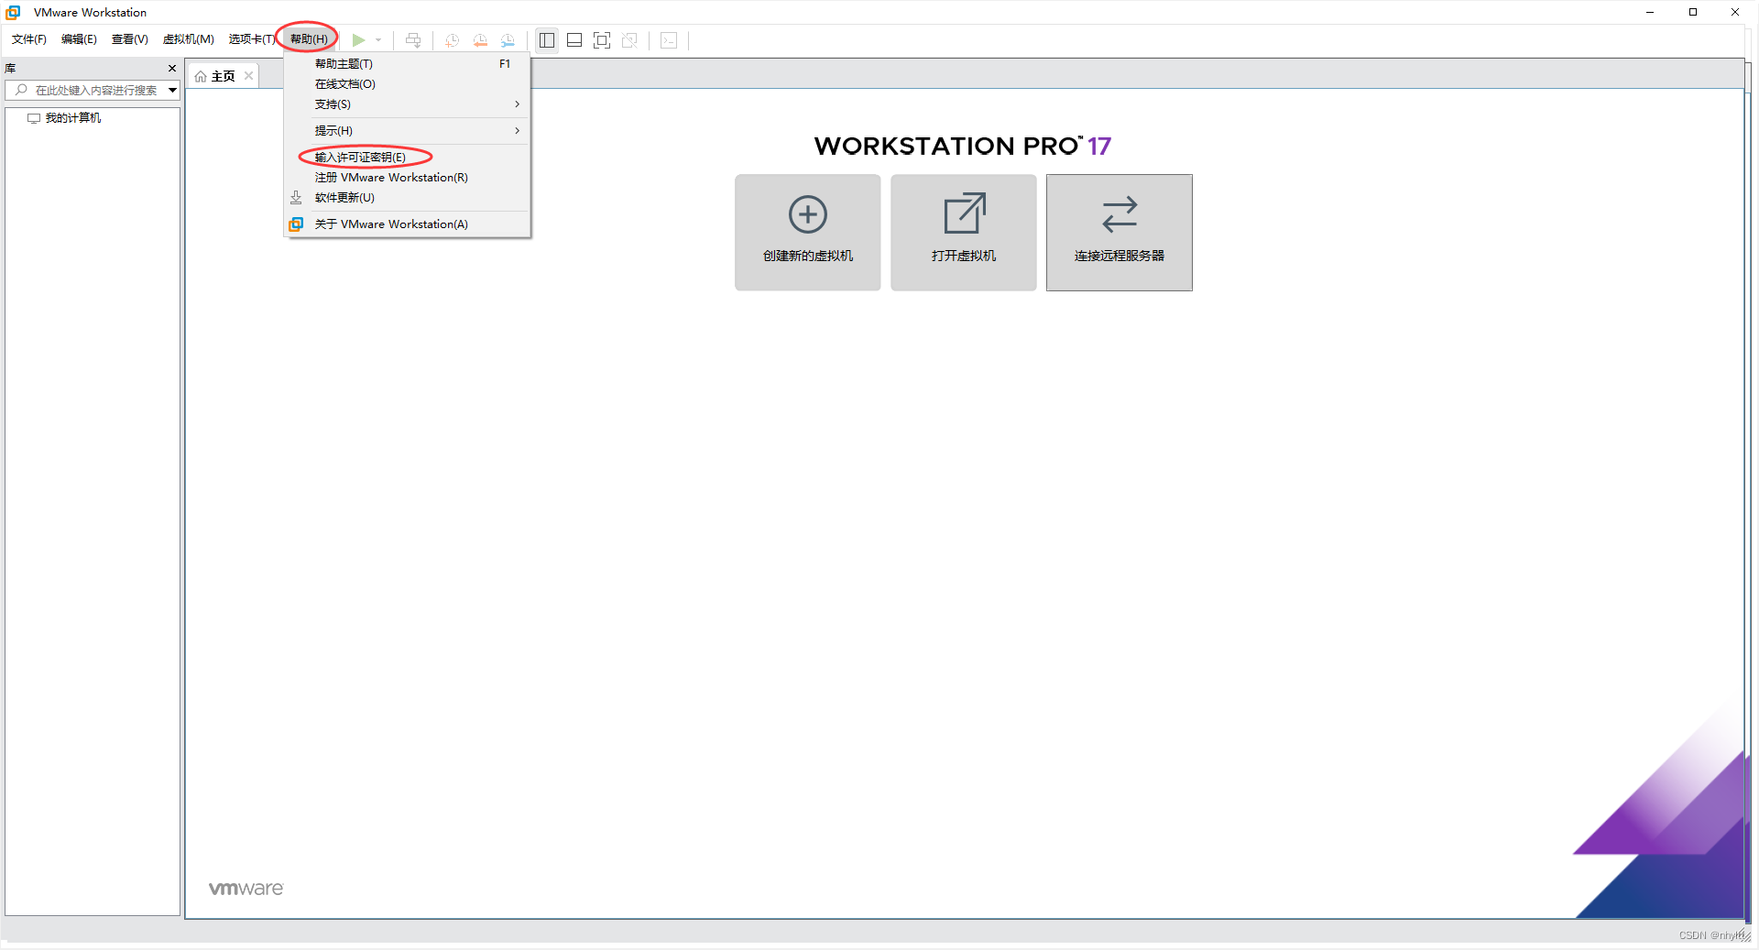1759x950 pixels.
Task: Toggle the library sidebar view icon
Action: tap(547, 40)
